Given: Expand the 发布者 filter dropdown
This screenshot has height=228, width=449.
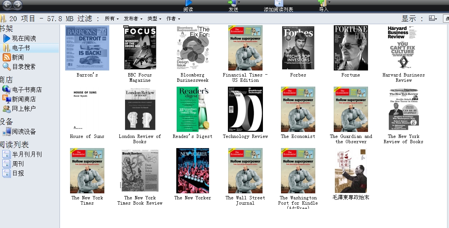Looking at the screenshot, I should pos(133,18).
